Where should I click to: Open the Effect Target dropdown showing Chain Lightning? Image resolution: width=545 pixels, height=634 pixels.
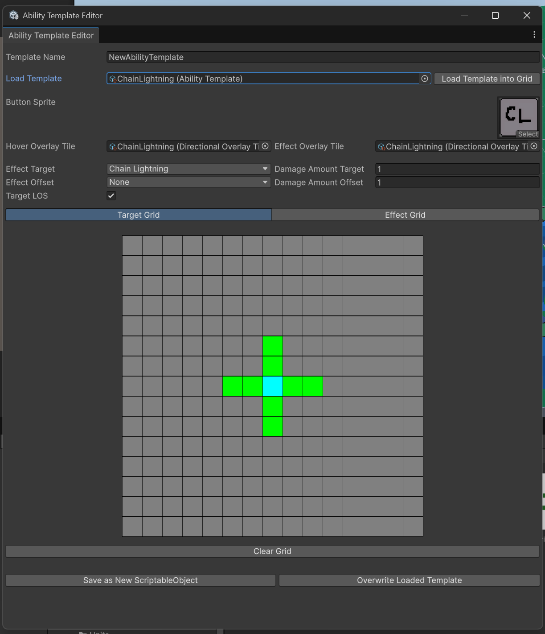coord(188,169)
